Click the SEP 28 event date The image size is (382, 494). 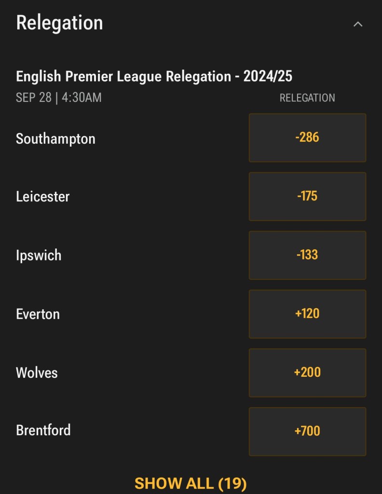[33, 97]
